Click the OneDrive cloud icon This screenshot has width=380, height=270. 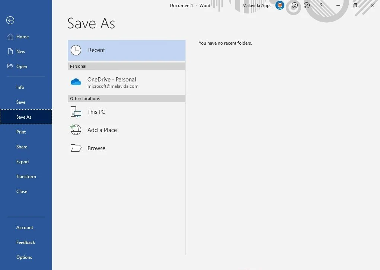[x=76, y=82]
